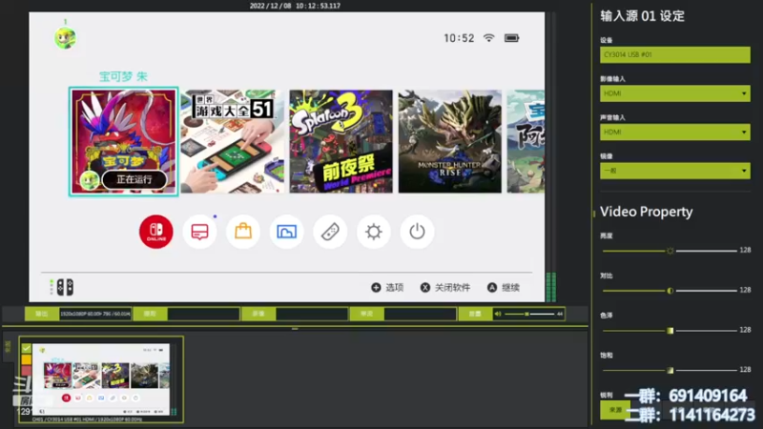The width and height of the screenshot is (763, 429).
Task: Click the 输出 button on bottom bar
Action: (42, 315)
